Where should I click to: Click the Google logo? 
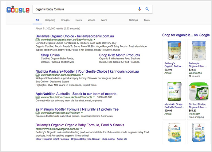[18, 9]
